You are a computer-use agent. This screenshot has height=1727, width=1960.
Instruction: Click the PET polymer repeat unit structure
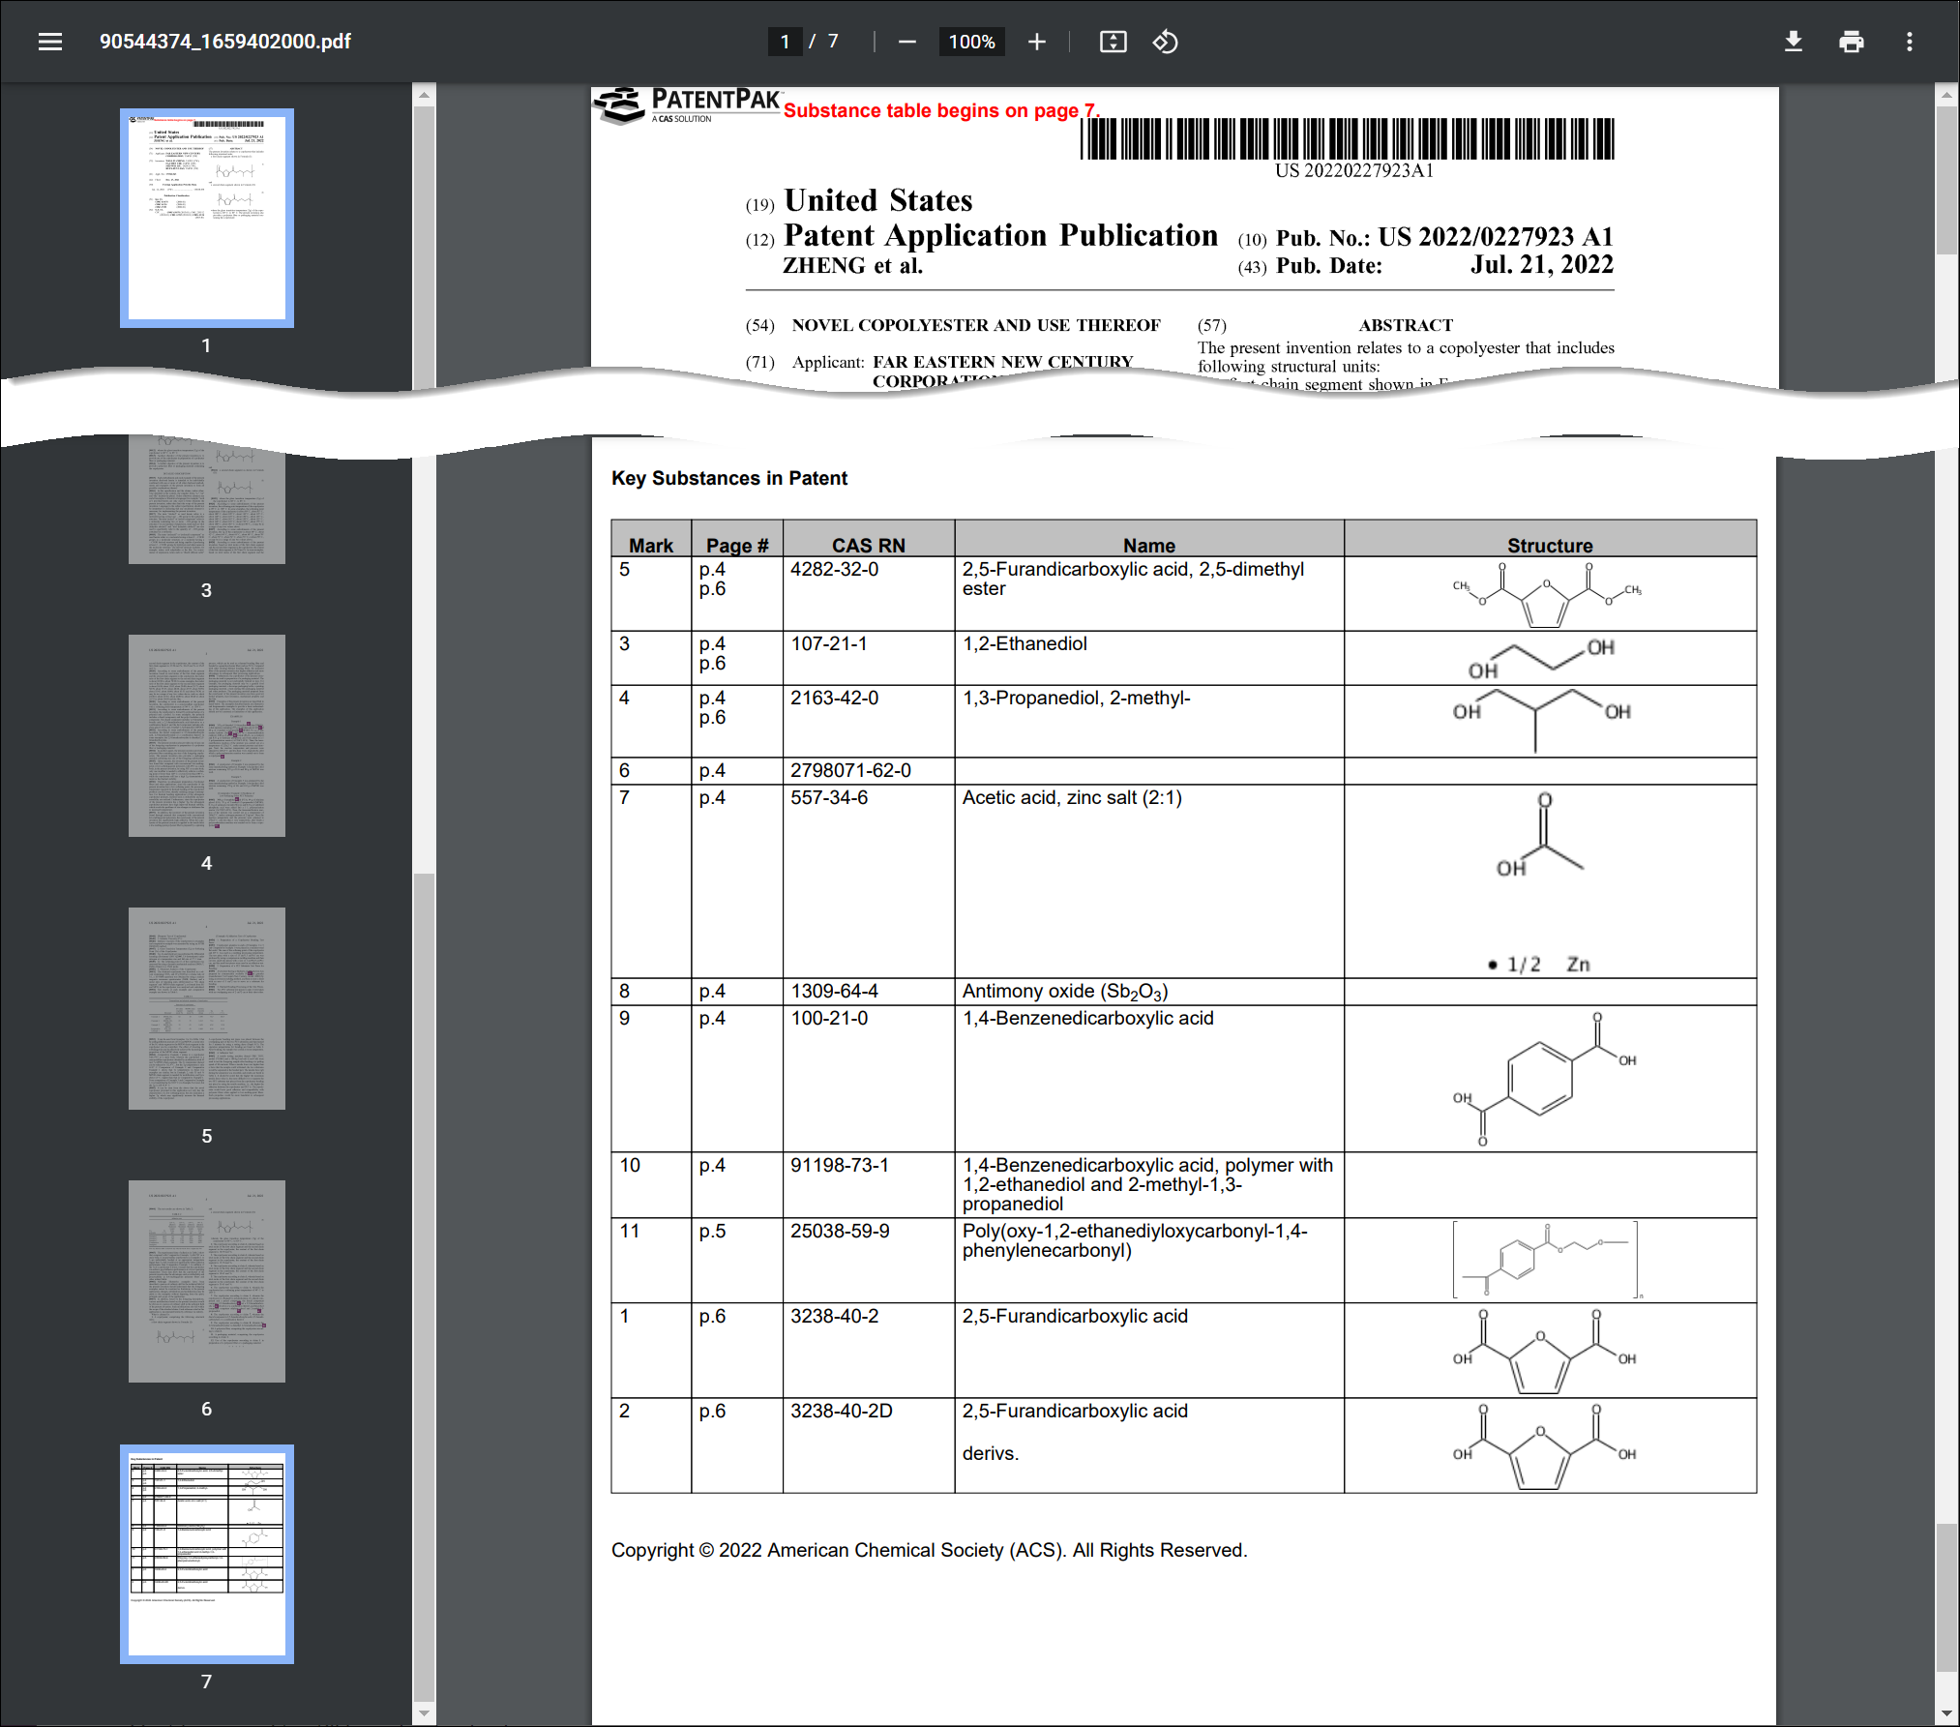click(x=1547, y=1260)
